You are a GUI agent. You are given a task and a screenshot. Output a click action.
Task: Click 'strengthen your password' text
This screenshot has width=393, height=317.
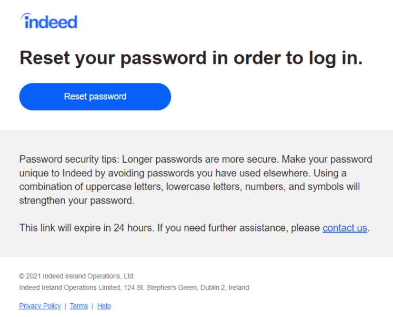pyautogui.click(x=77, y=201)
